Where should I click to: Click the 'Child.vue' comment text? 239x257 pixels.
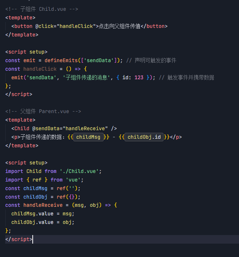52,9
